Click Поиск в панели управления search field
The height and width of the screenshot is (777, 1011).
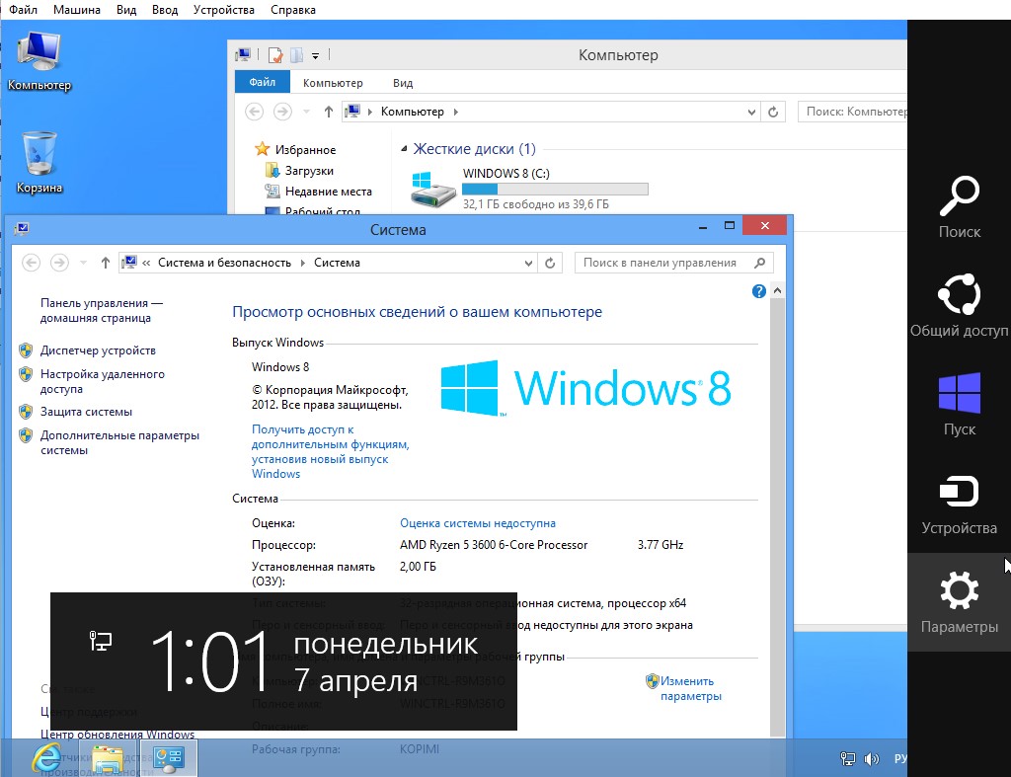pyautogui.click(x=673, y=263)
